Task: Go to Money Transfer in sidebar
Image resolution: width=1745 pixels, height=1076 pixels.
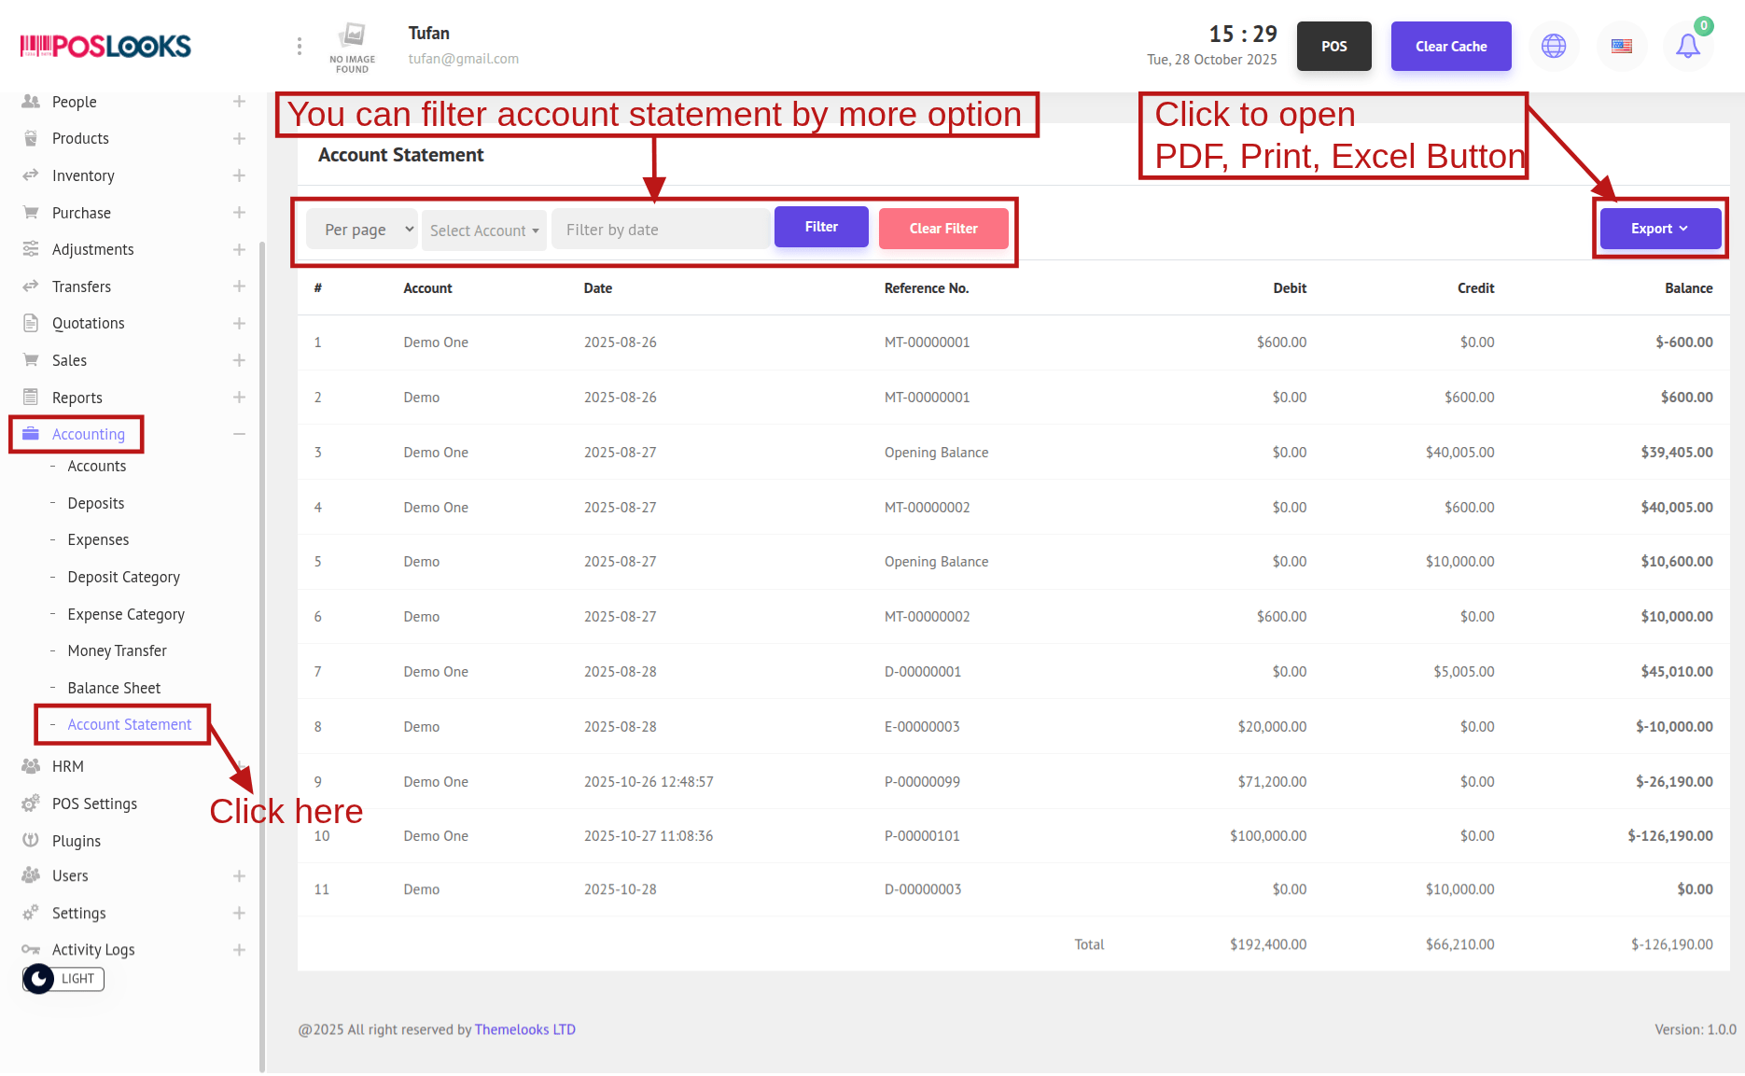Action: [117, 650]
